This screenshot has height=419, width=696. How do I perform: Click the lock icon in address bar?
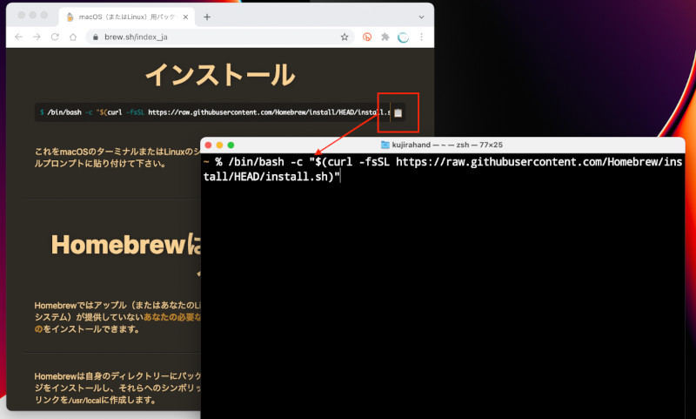(95, 37)
